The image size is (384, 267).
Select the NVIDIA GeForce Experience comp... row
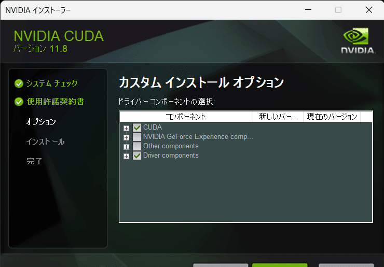click(x=198, y=136)
